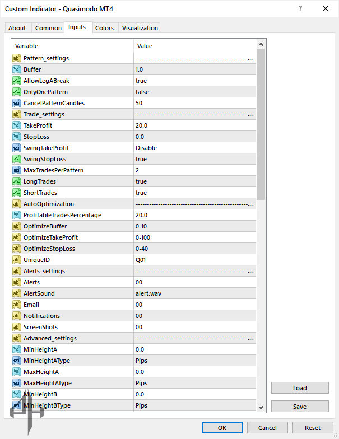Click the Buffer variable type icon
This screenshot has width=339, height=439.
pyautogui.click(x=16, y=69)
